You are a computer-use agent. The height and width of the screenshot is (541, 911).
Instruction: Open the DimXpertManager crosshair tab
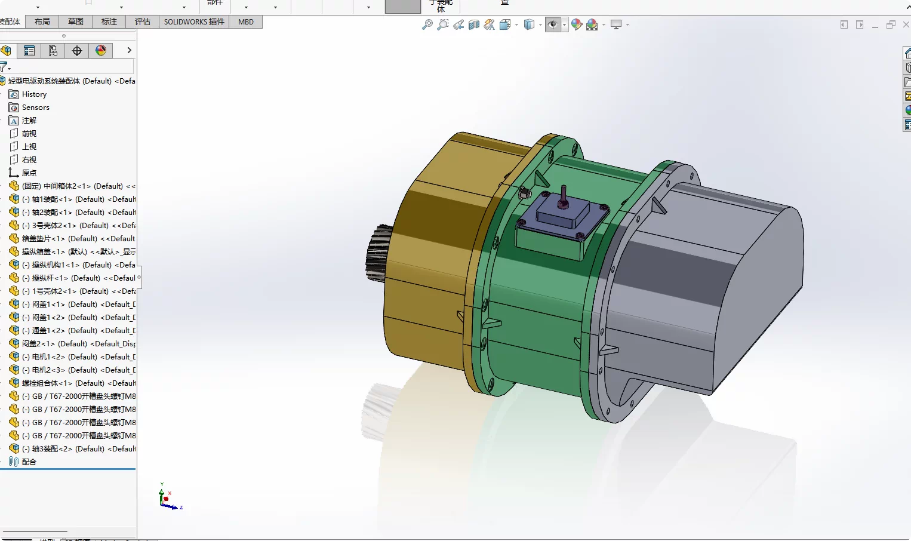coord(76,51)
